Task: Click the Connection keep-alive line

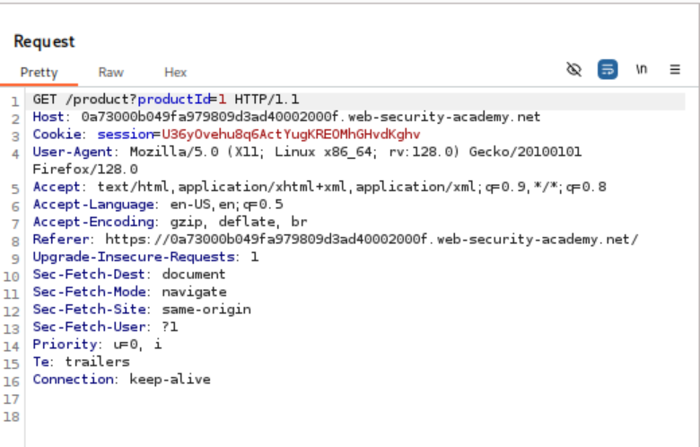Action: point(121,379)
